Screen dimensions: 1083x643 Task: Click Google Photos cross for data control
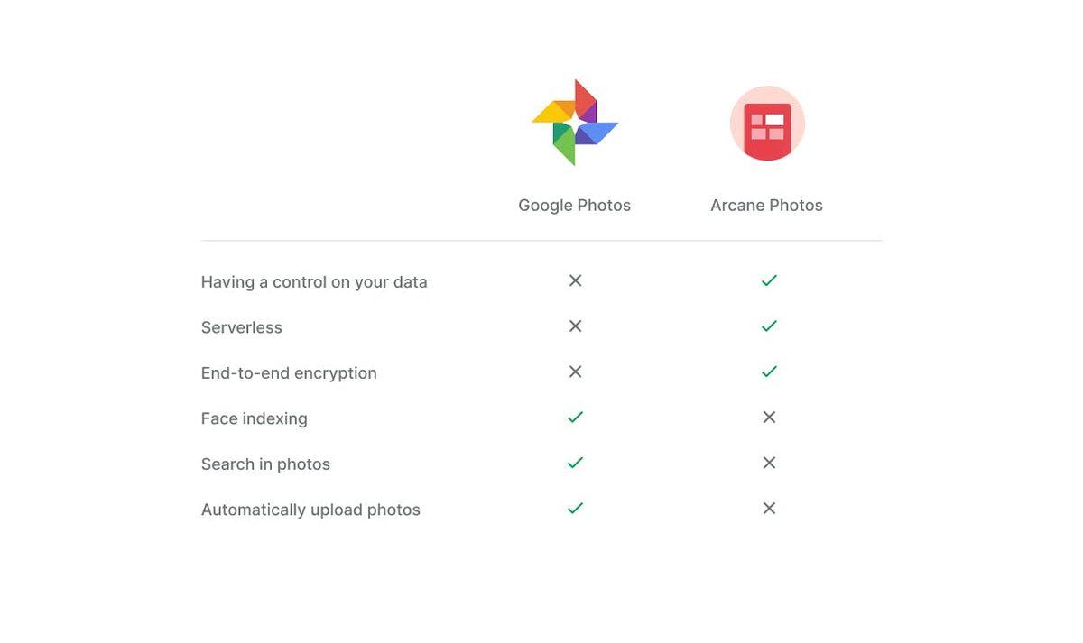coord(575,280)
